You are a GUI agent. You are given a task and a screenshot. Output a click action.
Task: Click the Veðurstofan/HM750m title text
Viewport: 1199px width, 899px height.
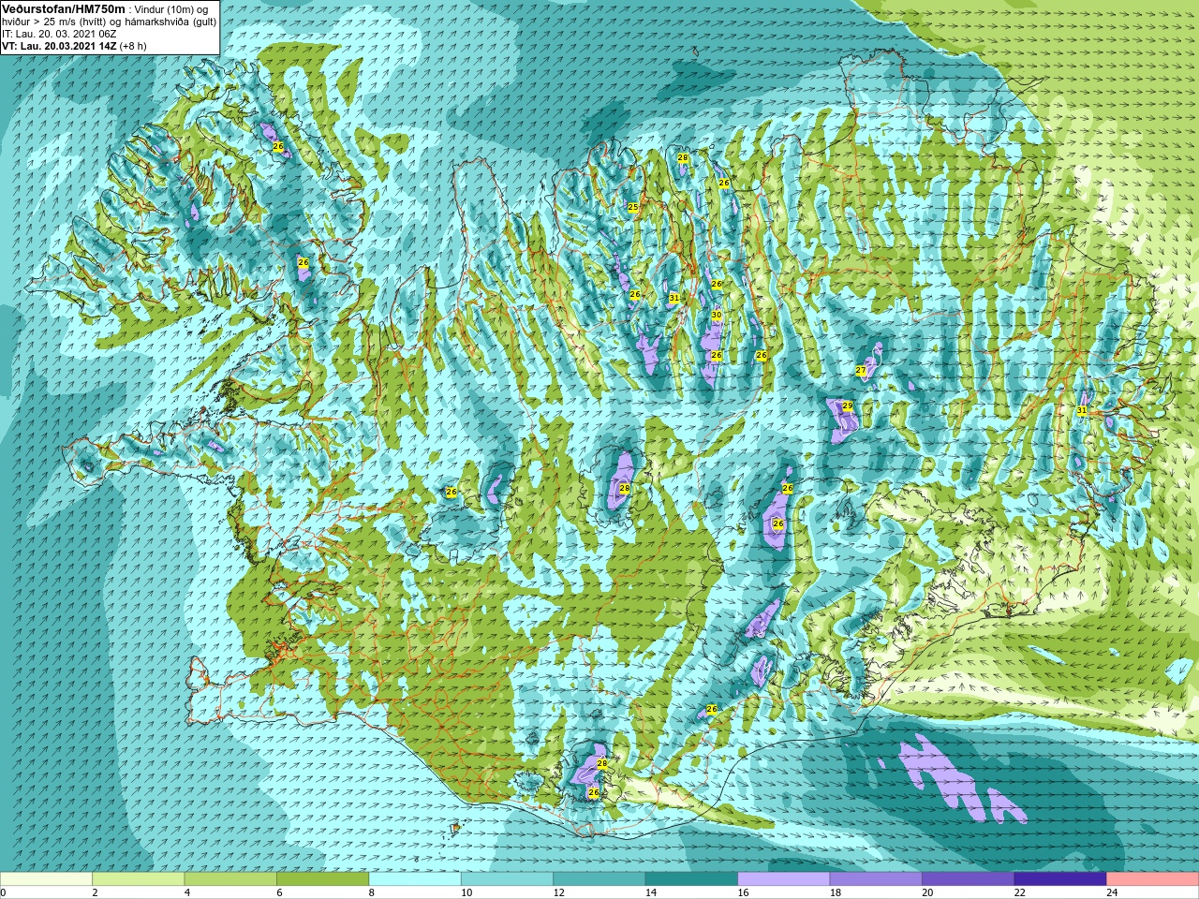(x=64, y=8)
